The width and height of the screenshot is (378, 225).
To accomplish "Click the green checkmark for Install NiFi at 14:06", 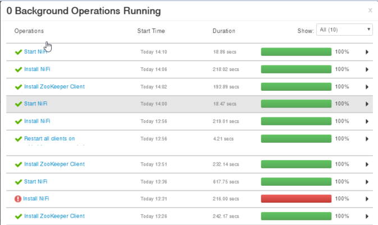I will pyautogui.click(x=19, y=69).
